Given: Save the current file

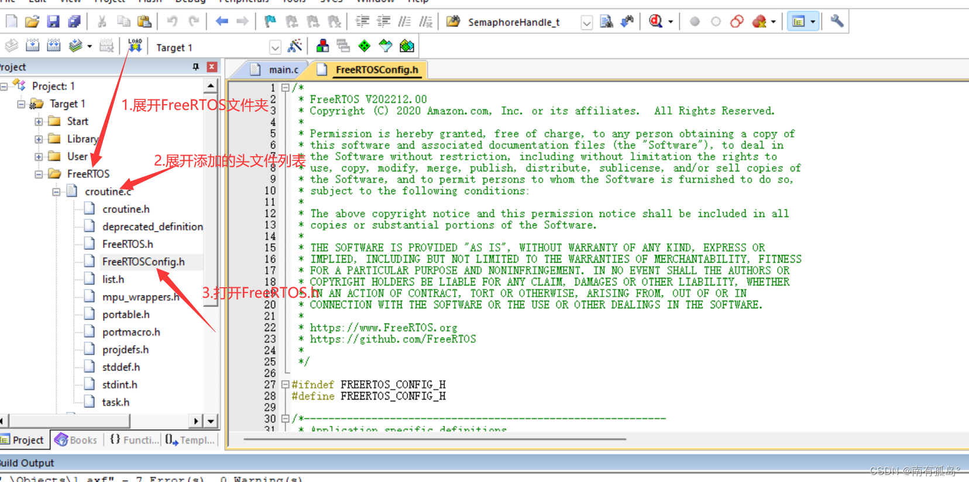Looking at the screenshot, I should click(x=53, y=22).
